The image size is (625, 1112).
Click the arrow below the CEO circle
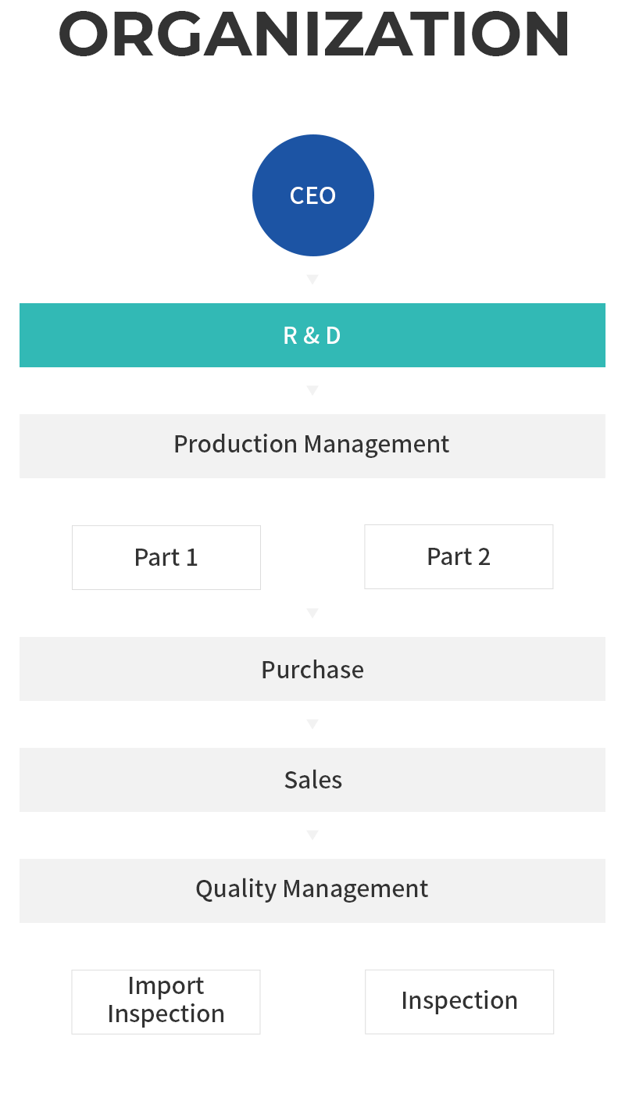click(x=312, y=279)
